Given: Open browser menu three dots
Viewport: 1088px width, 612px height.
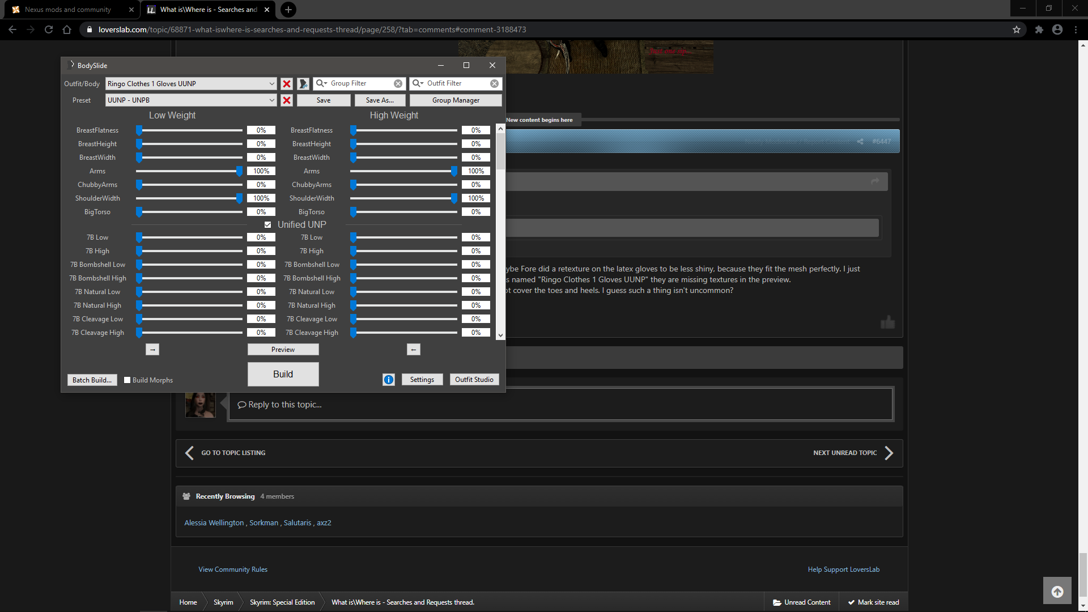Looking at the screenshot, I should click(x=1076, y=29).
